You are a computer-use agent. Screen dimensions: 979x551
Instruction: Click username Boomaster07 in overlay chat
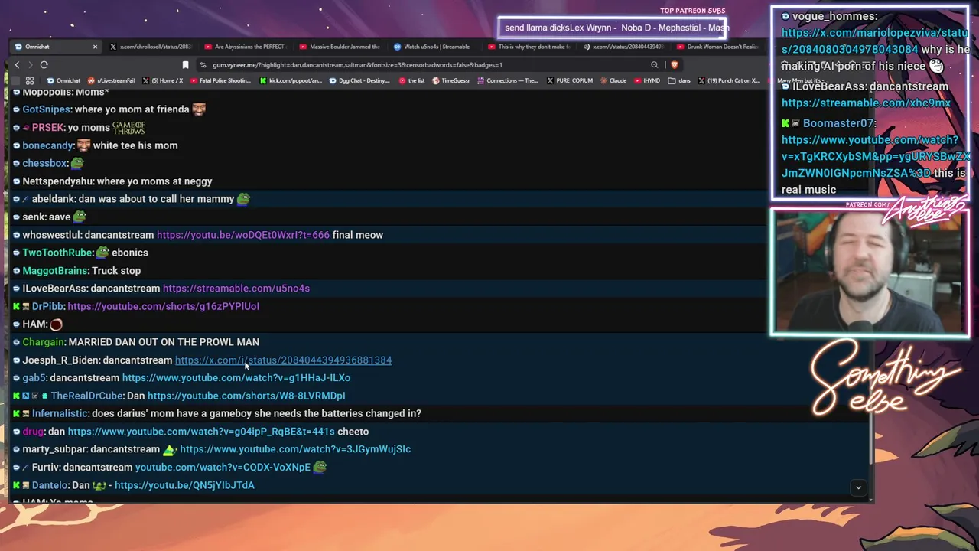(x=839, y=123)
